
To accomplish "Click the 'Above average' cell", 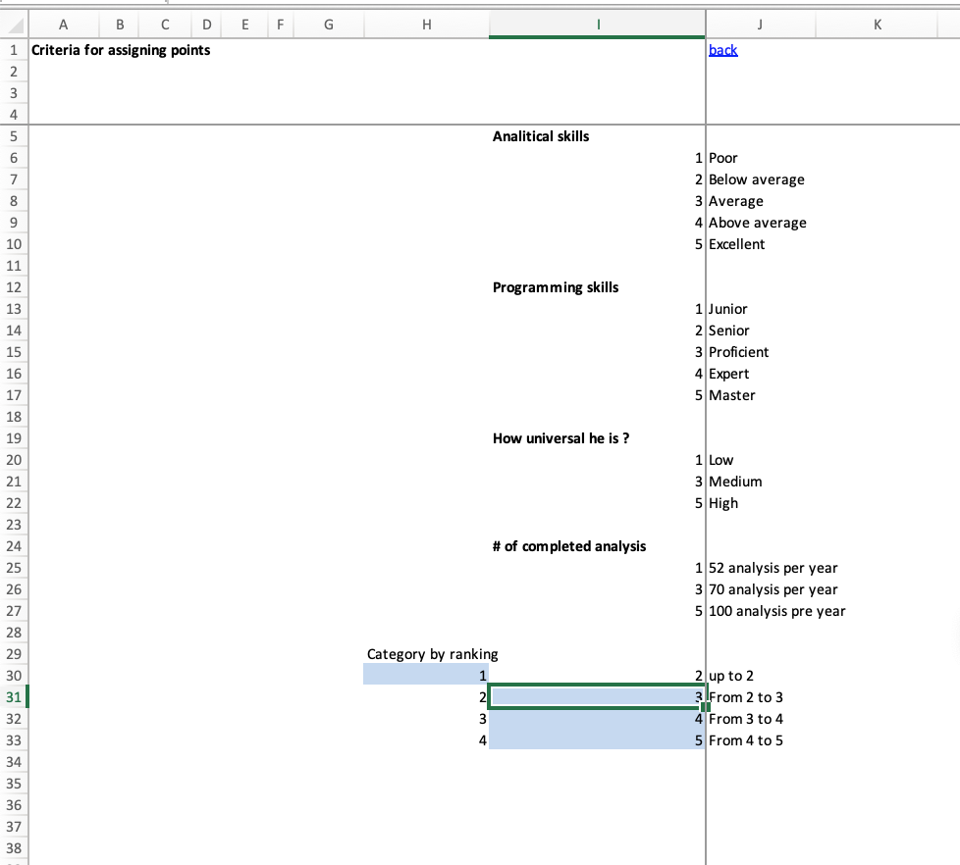I will point(758,223).
